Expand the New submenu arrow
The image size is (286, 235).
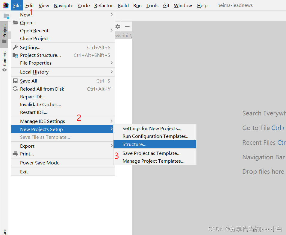pos(112,14)
